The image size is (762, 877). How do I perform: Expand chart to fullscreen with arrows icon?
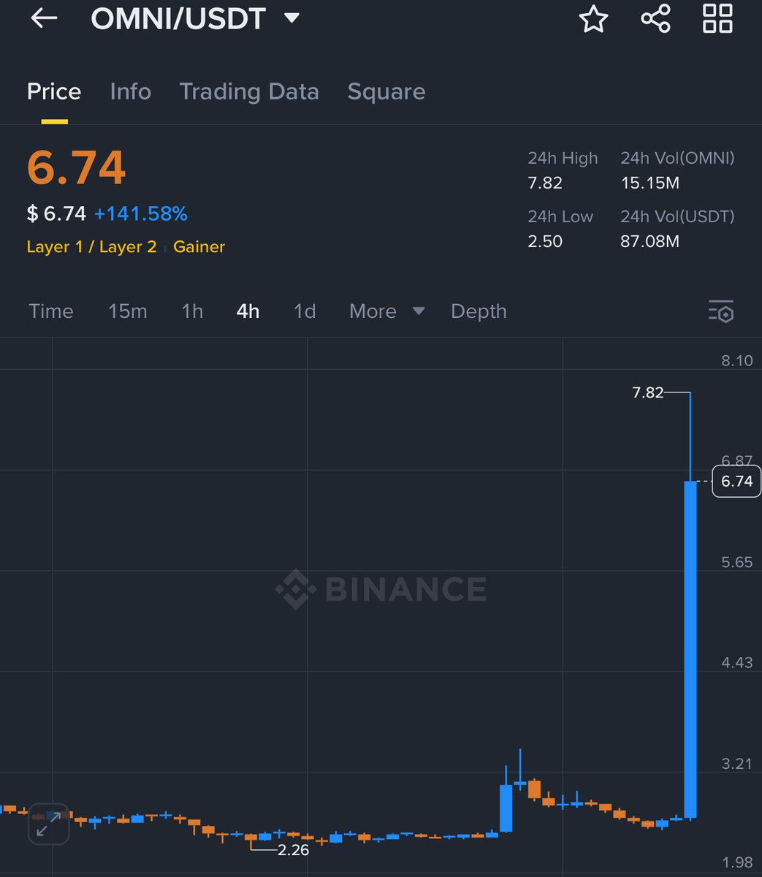[x=48, y=824]
